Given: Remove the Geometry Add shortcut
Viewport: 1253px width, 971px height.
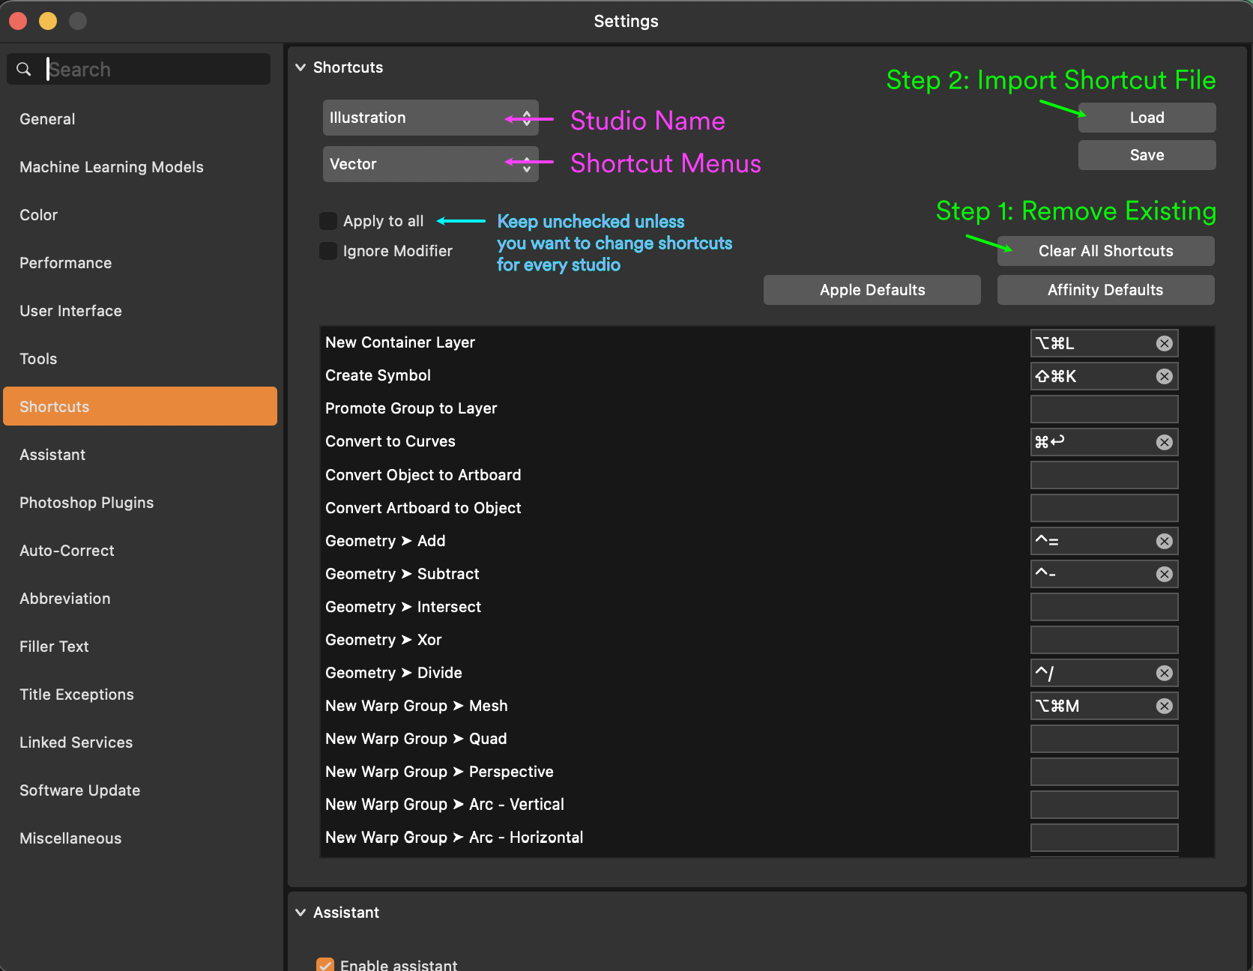Looking at the screenshot, I should coord(1164,541).
